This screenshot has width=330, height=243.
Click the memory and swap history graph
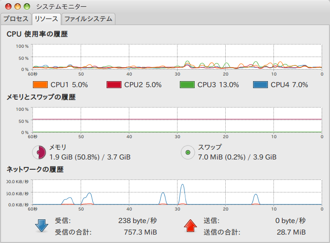point(177,120)
